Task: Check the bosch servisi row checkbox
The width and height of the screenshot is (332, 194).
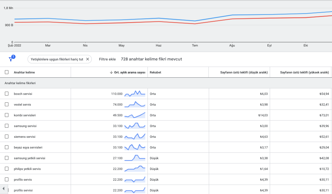Action: [x=7, y=94]
